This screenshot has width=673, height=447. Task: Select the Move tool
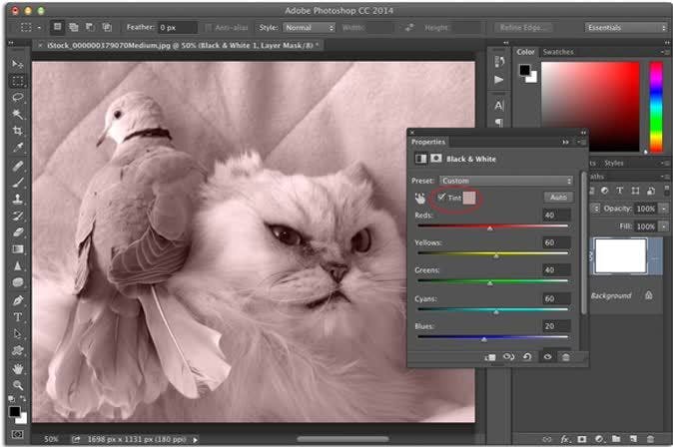(17, 64)
